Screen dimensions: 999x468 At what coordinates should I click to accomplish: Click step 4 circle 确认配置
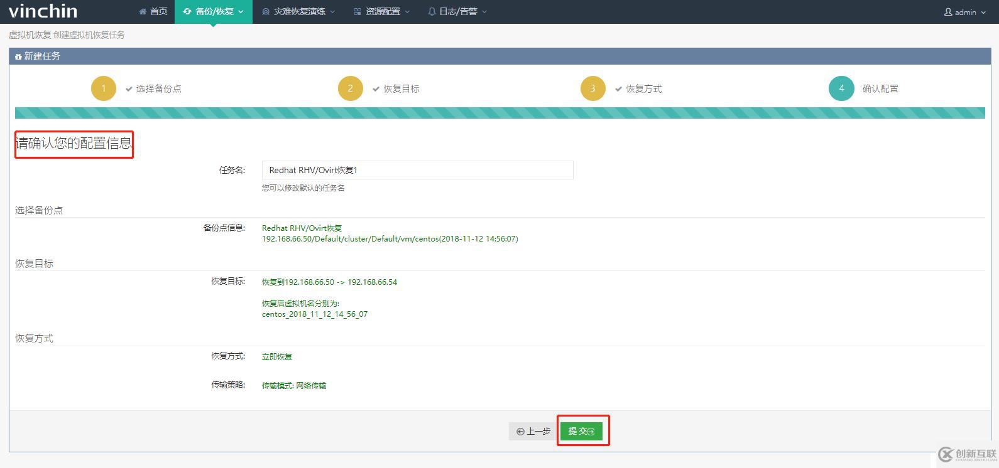pos(841,88)
